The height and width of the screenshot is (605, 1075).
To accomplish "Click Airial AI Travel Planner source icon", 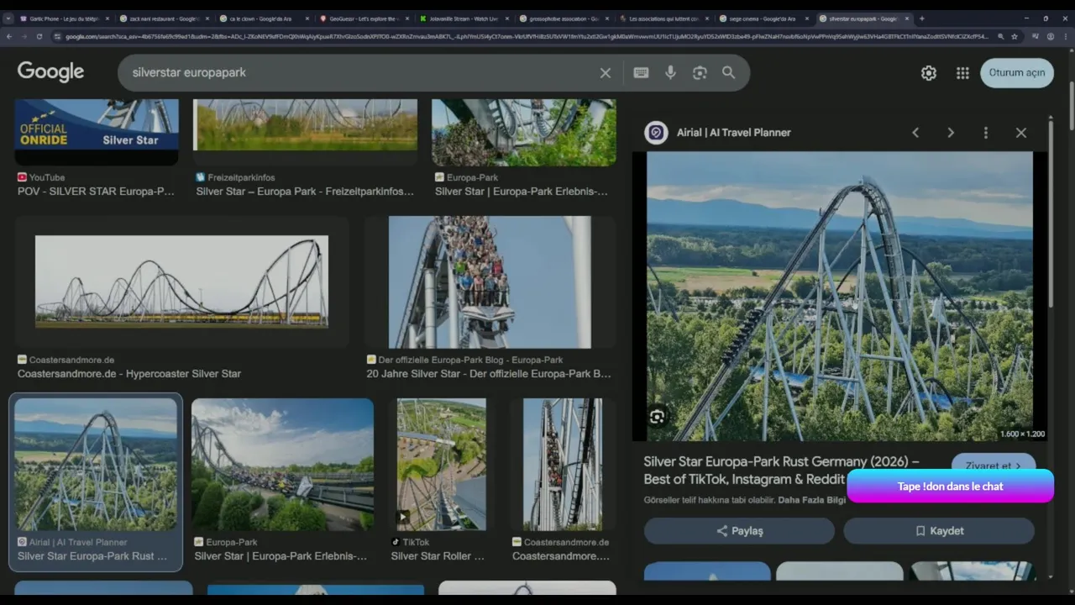I will coord(656,133).
